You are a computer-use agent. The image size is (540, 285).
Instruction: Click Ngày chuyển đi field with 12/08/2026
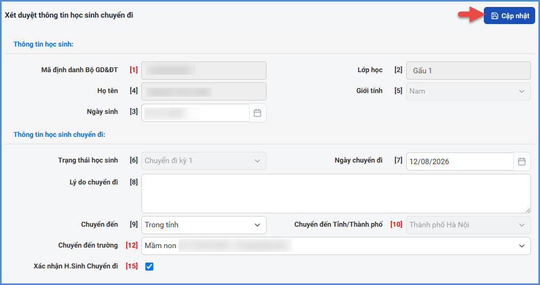460,161
